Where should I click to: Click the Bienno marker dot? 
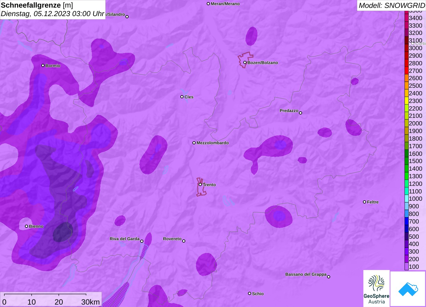26,226
